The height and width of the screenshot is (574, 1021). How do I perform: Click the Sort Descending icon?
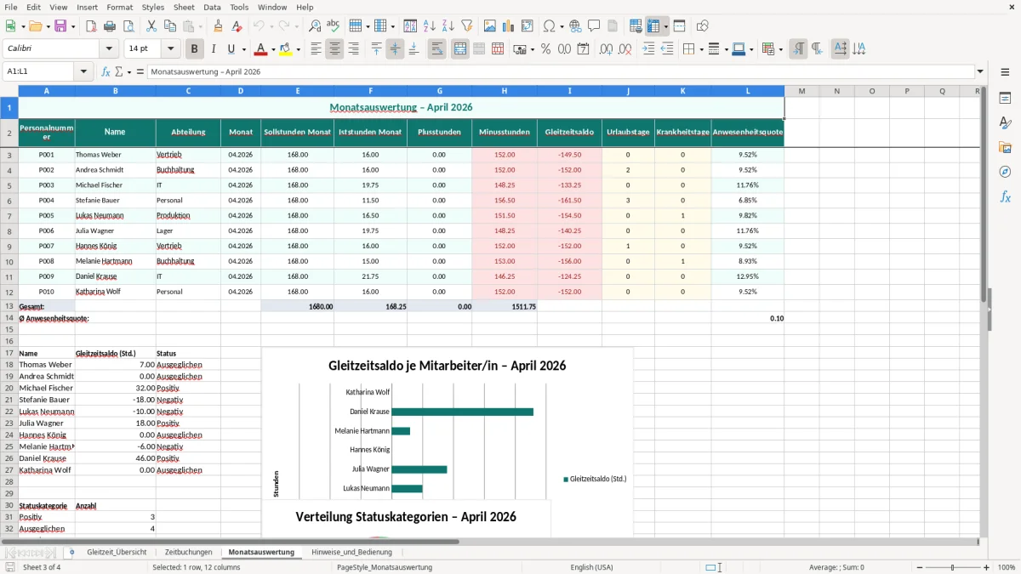coord(448,26)
